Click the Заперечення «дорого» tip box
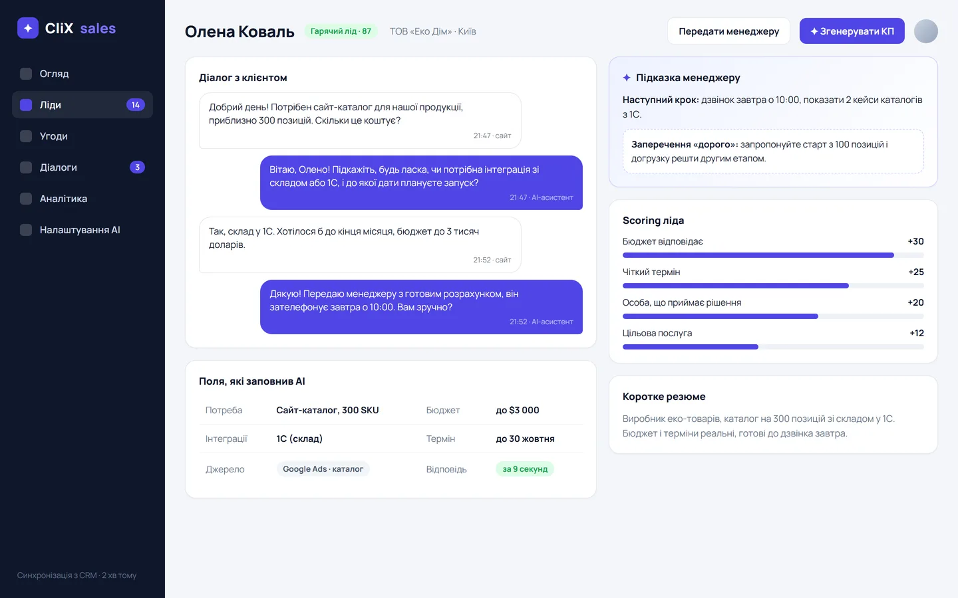This screenshot has width=958, height=598. (773, 151)
